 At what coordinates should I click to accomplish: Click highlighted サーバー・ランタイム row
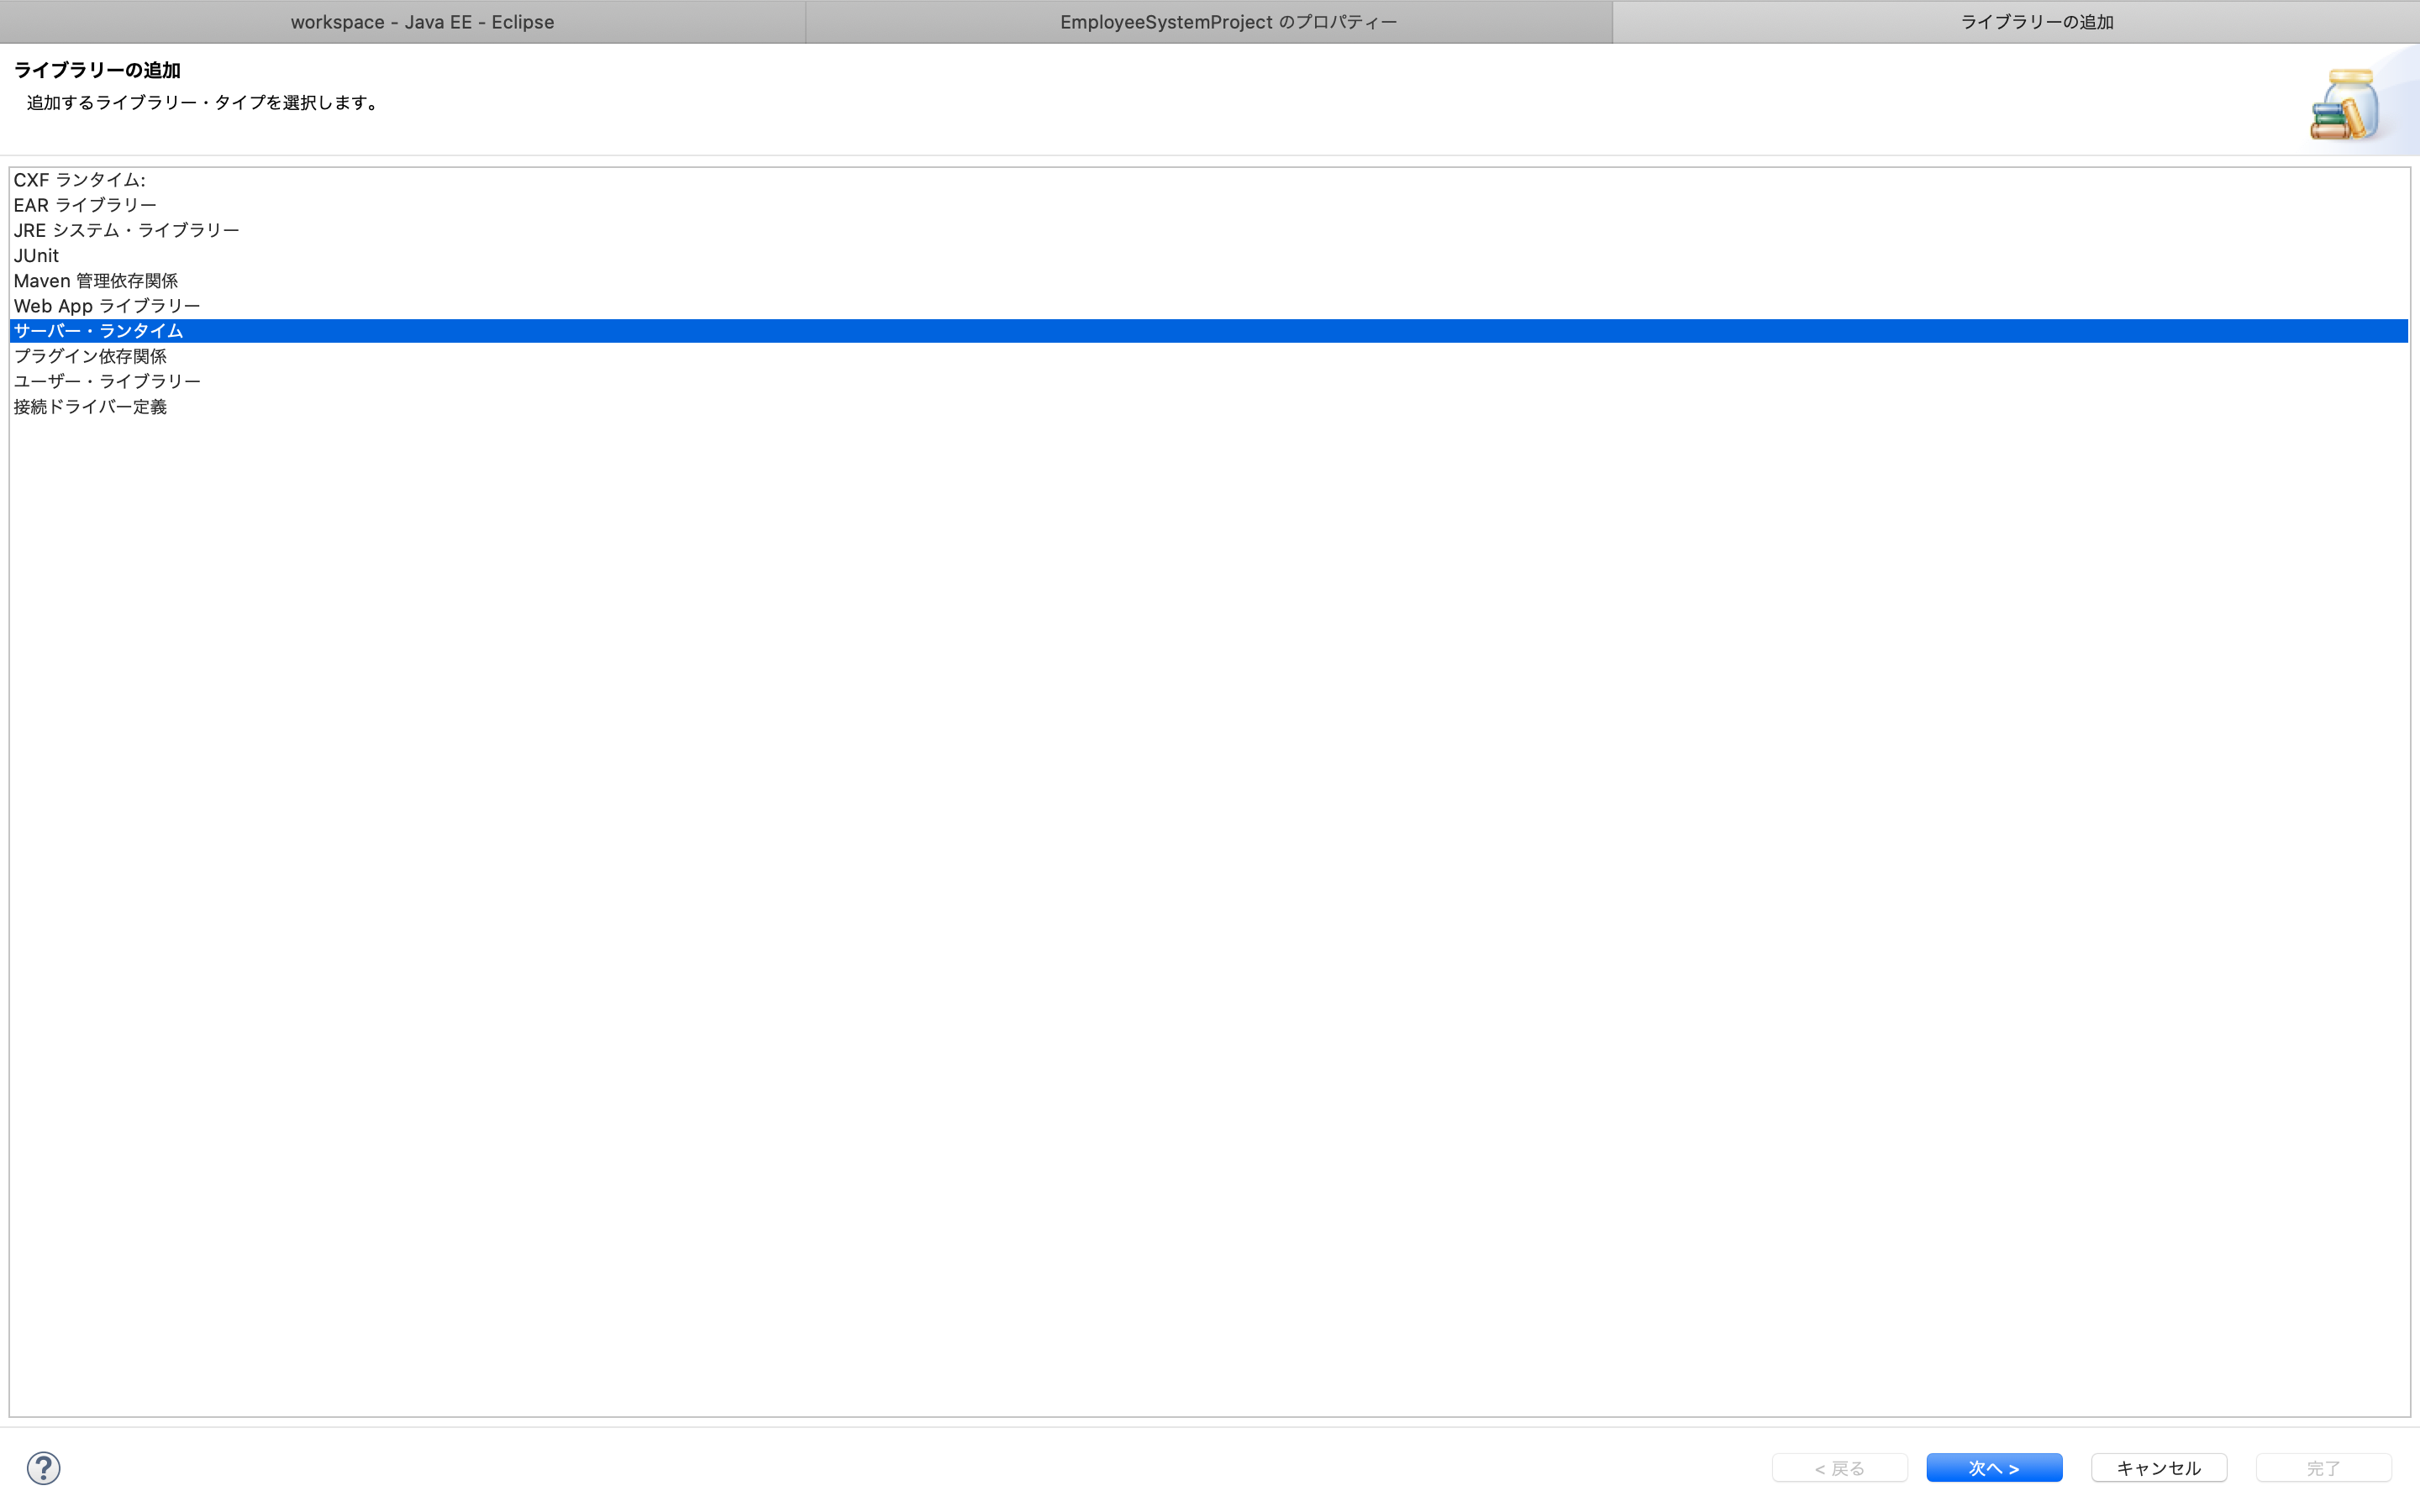pyautogui.click(x=98, y=331)
